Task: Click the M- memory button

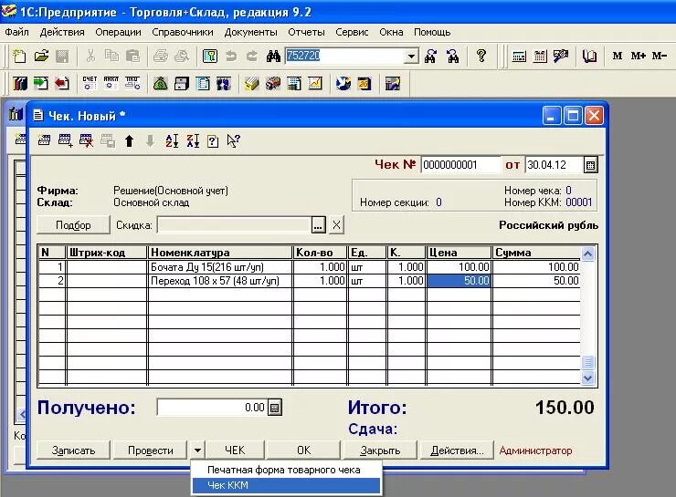Action: pyautogui.click(x=660, y=56)
